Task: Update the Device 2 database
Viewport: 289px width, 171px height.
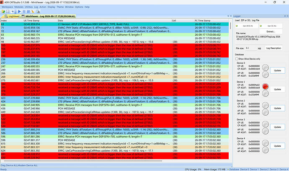Action: pyautogui.click(x=277, y=108)
